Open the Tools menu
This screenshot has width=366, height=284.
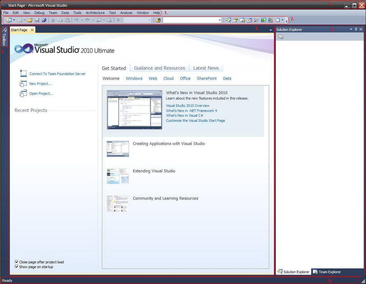[x=77, y=13]
